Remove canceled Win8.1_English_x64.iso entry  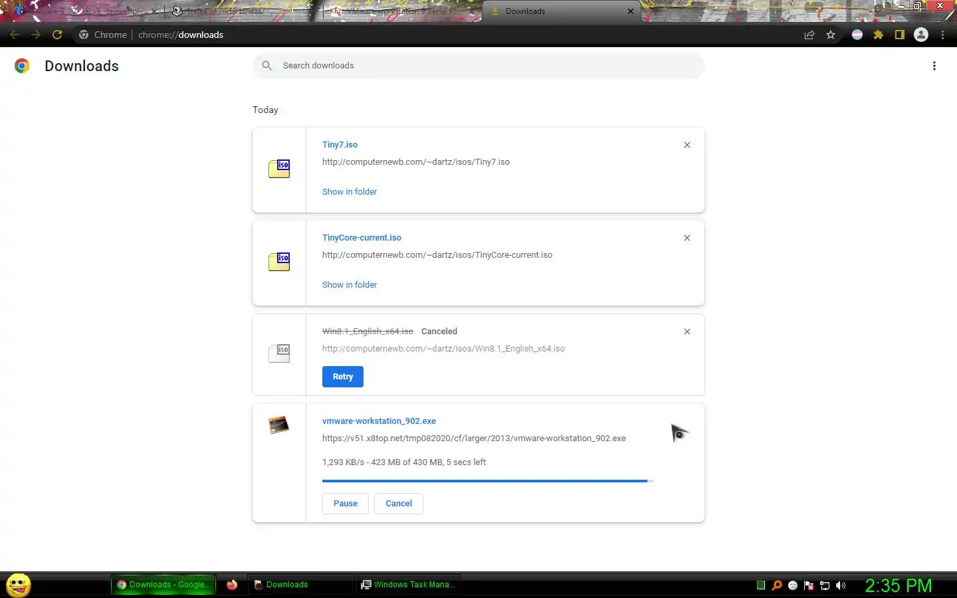tap(687, 332)
